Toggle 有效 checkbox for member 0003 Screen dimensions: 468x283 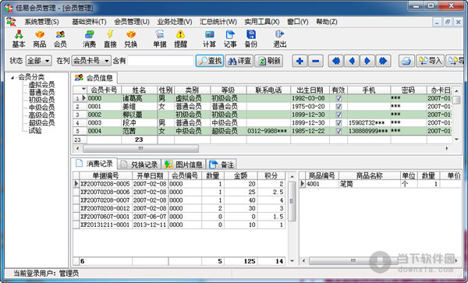pyautogui.click(x=339, y=123)
